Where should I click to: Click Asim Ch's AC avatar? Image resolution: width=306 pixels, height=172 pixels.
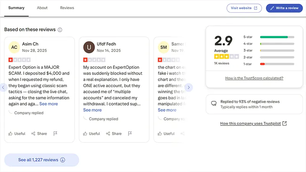(14, 47)
